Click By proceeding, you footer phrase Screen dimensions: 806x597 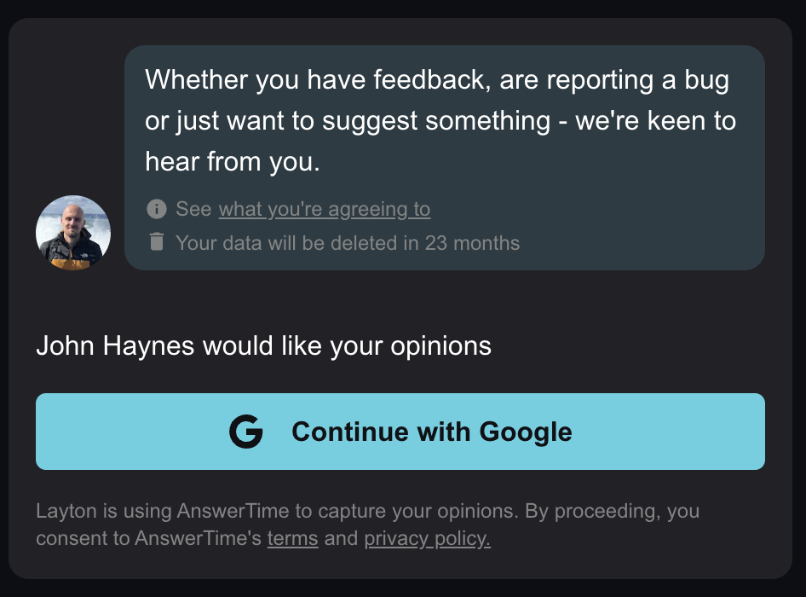click(x=613, y=511)
